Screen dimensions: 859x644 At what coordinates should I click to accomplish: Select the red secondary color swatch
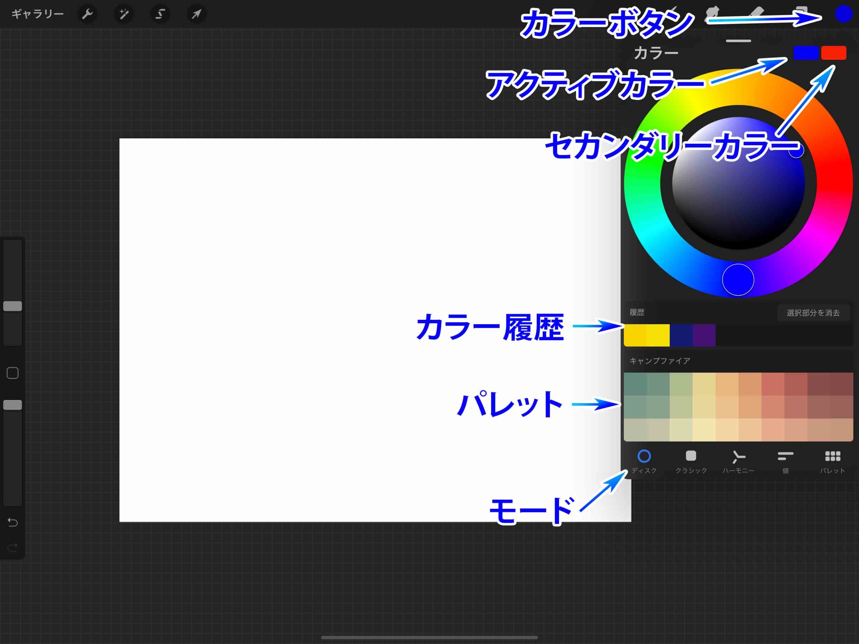pos(833,53)
